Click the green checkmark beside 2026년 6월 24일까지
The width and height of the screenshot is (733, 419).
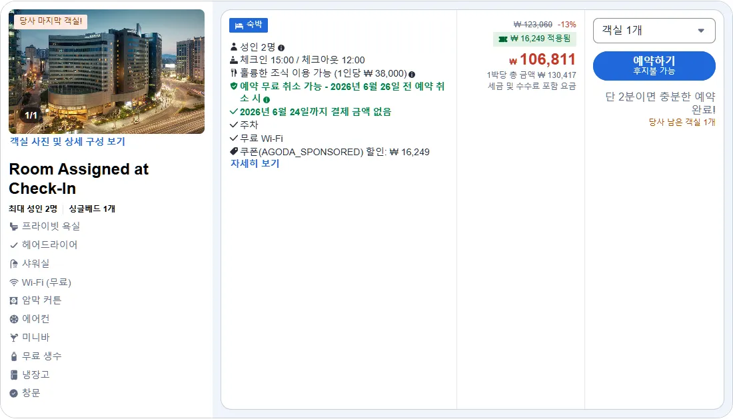tap(234, 112)
